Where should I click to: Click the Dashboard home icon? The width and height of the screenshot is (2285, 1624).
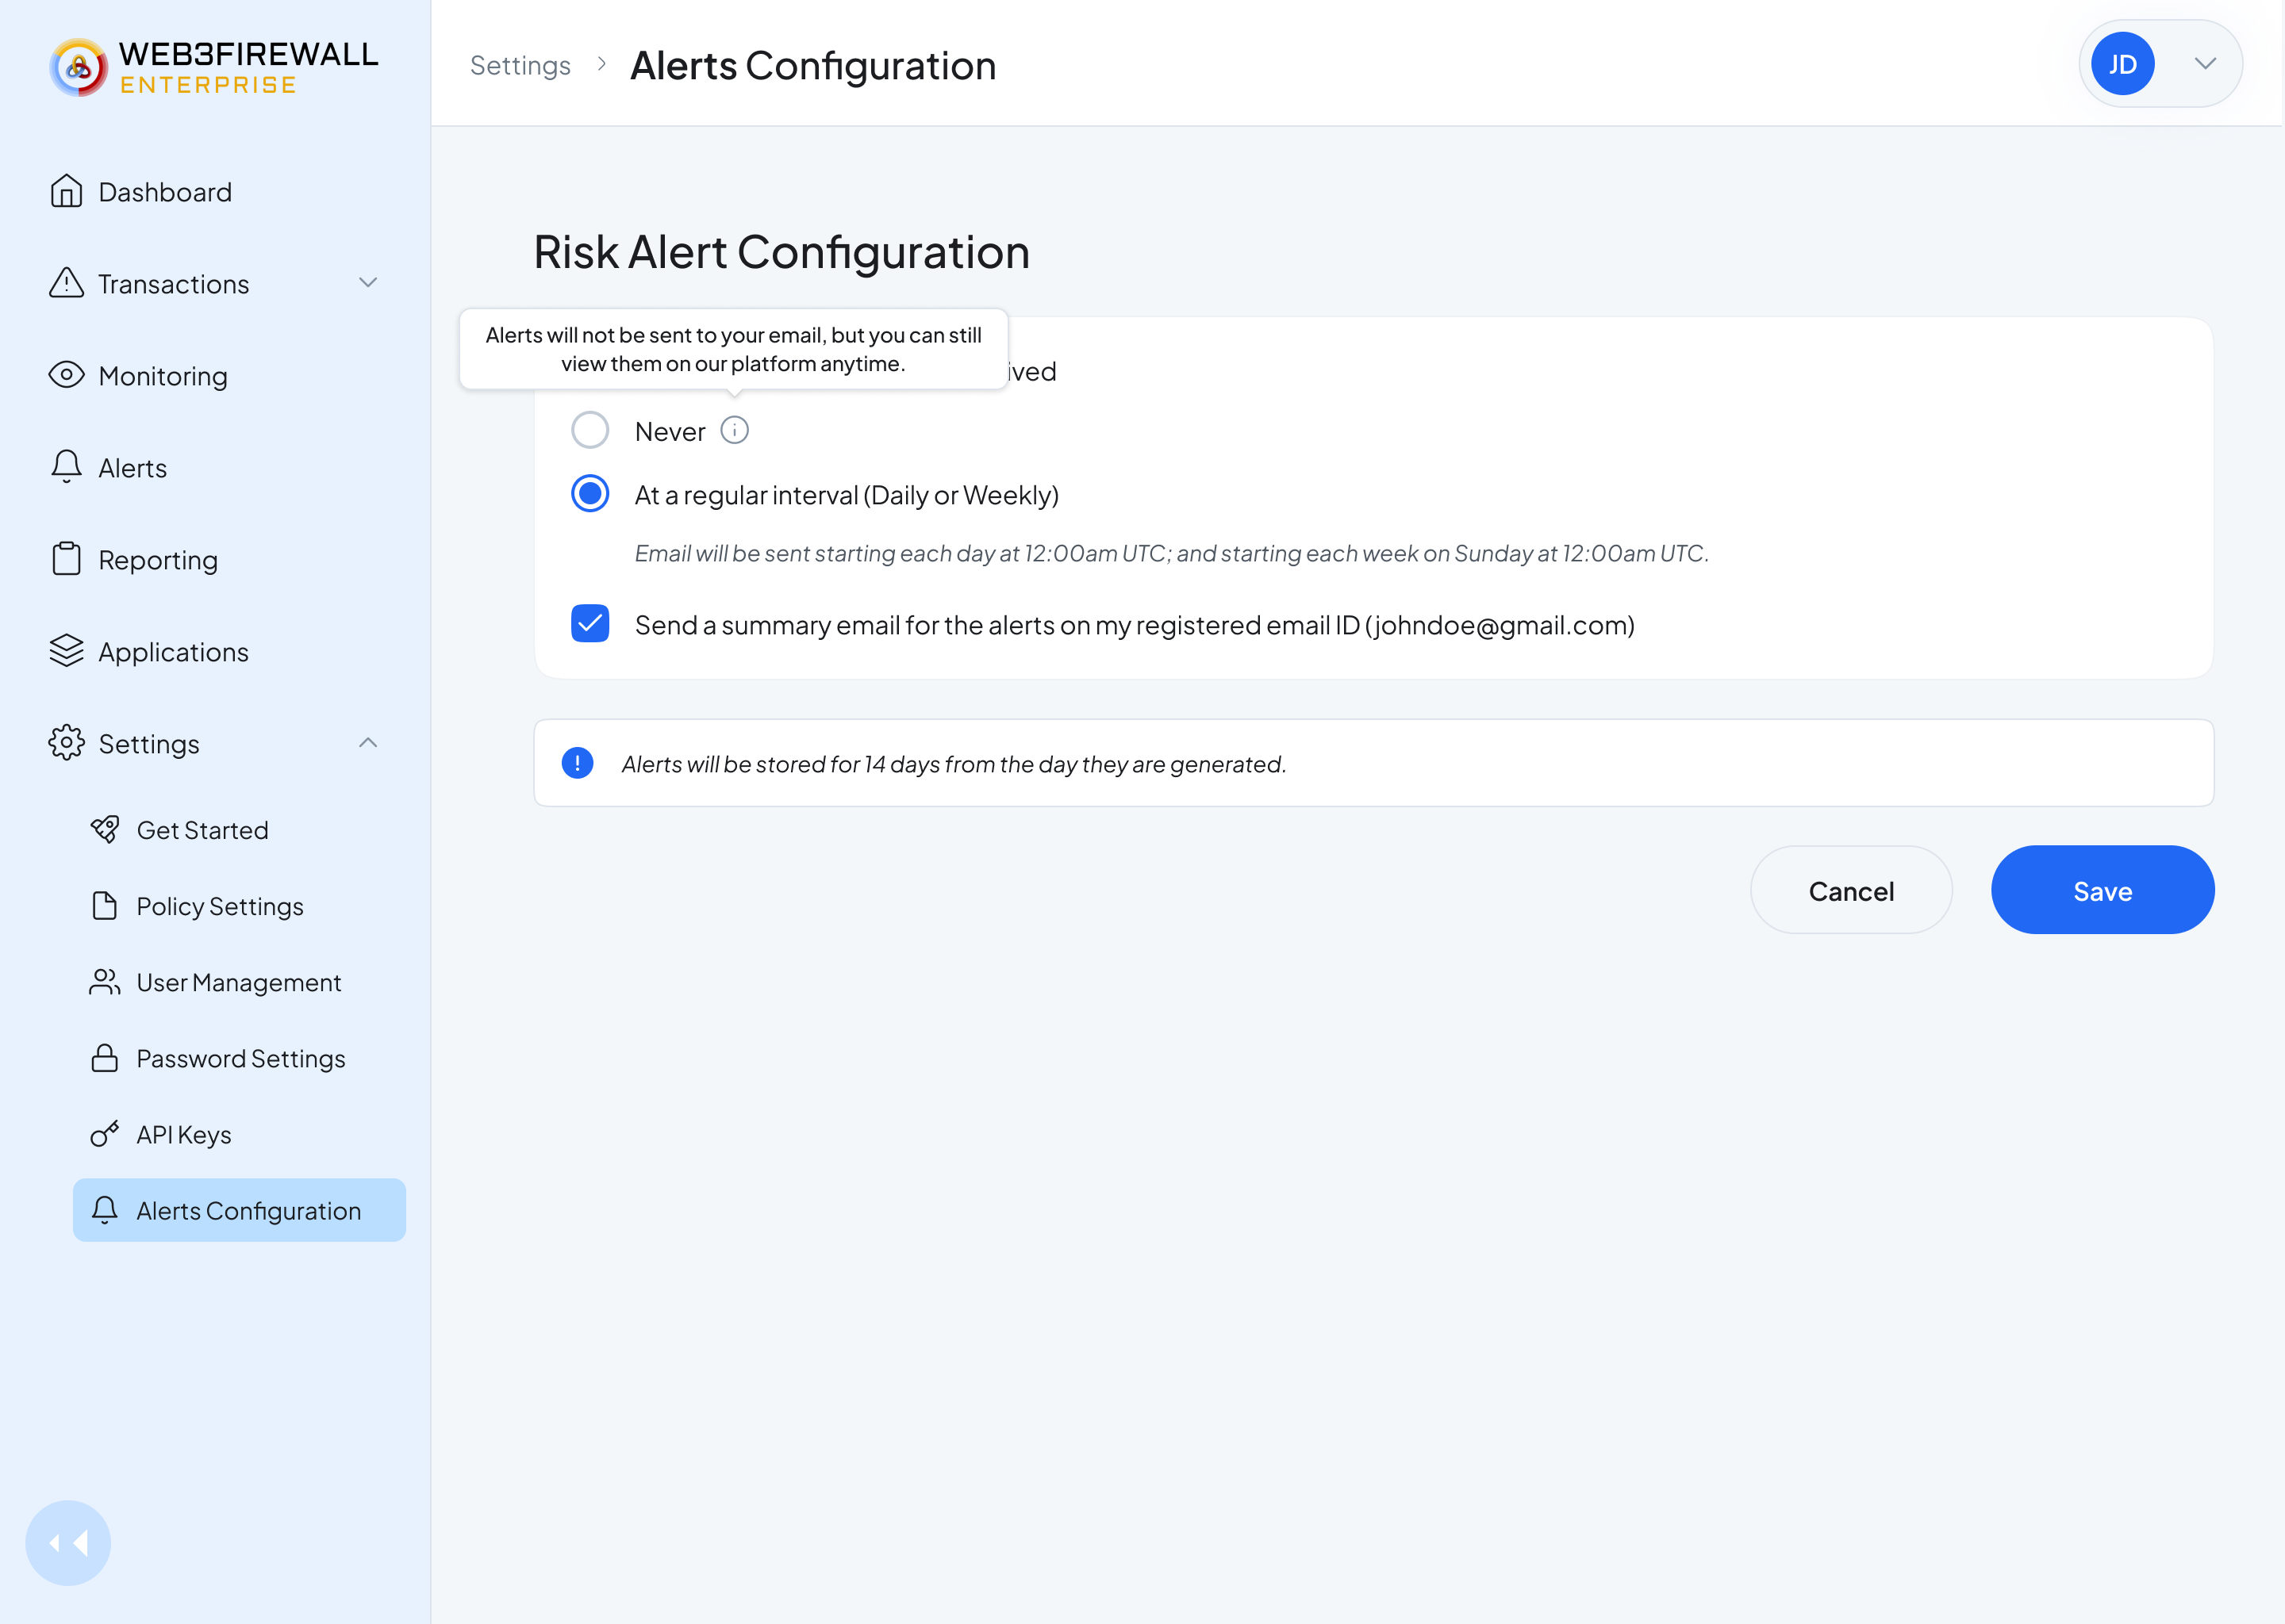point(66,191)
